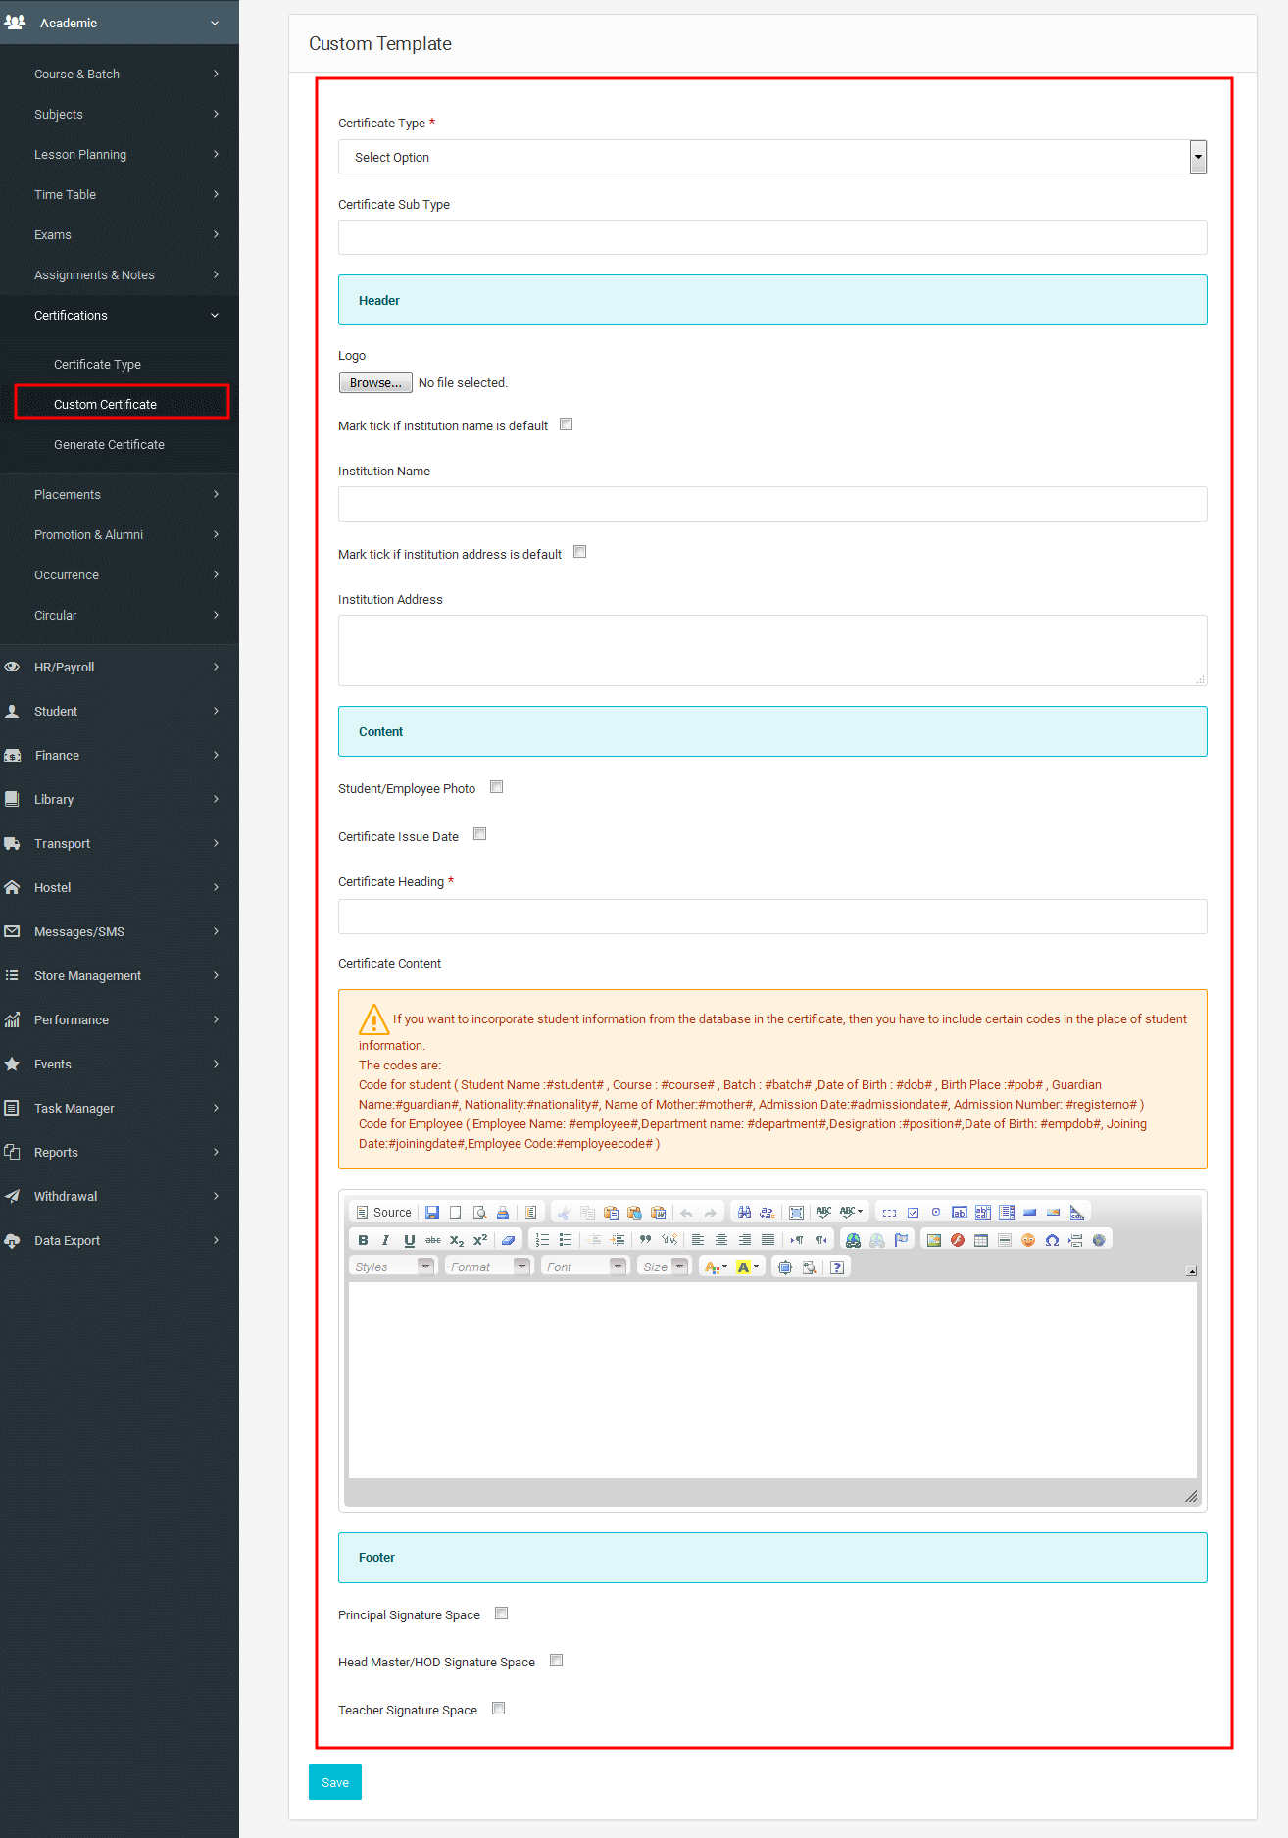1288x1838 pixels.
Task: Check institution name is default box
Action: (x=566, y=424)
